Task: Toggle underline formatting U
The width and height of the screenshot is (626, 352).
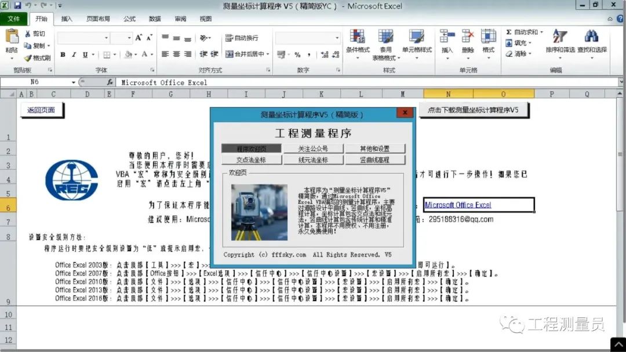Action: (x=85, y=54)
